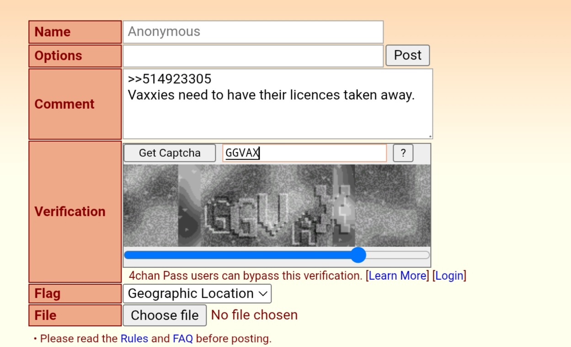The image size is (571, 347).
Task: Click the 'No file chosen' text
Action: 254,315
